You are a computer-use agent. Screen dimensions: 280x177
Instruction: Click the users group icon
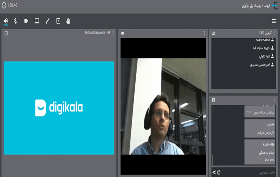[x=214, y=33]
